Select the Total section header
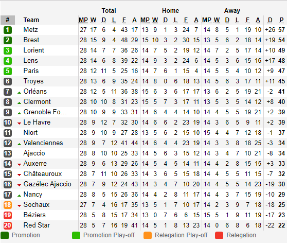This screenshot has width=287, height=245. [109, 11]
